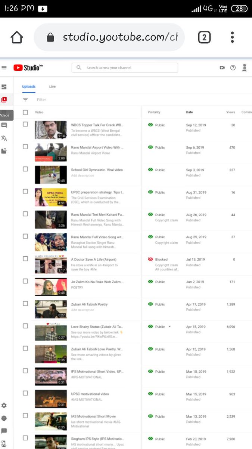Open the Videos sidebar icon
This screenshot has width=252, height=449.
click(x=4, y=100)
